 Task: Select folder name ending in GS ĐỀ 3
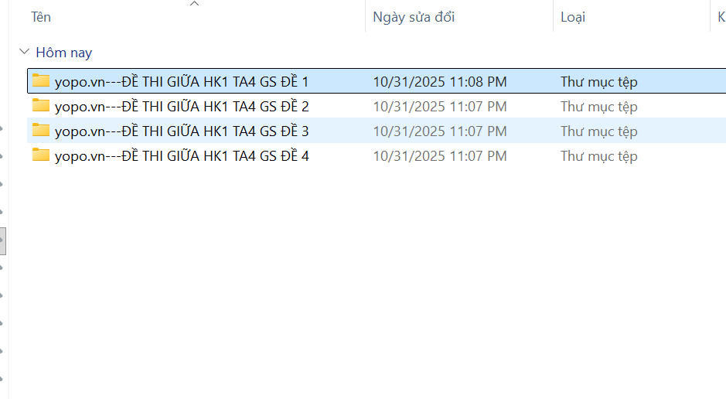pos(182,131)
